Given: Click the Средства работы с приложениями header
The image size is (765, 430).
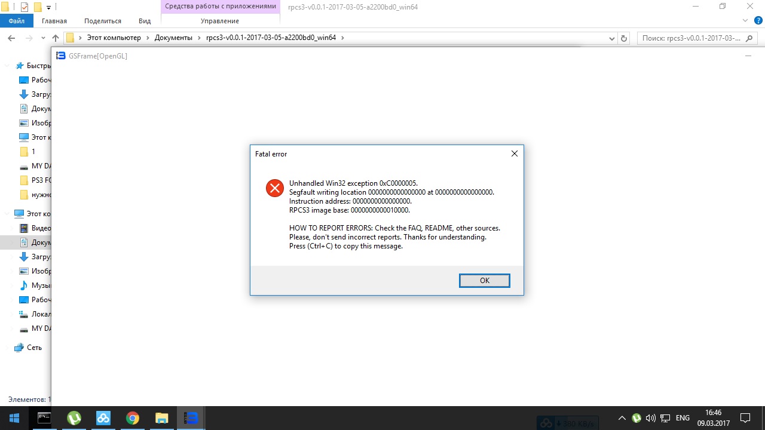Looking at the screenshot, I should coord(221,6).
